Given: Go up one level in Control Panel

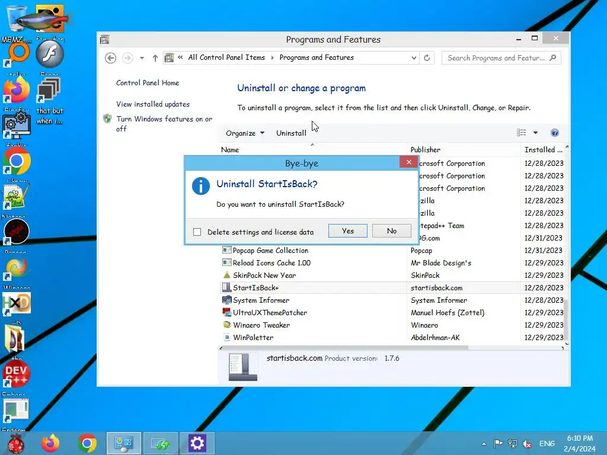Looking at the screenshot, I should (x=155, y=58).
